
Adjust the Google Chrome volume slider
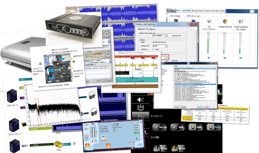tap(224, 43)
